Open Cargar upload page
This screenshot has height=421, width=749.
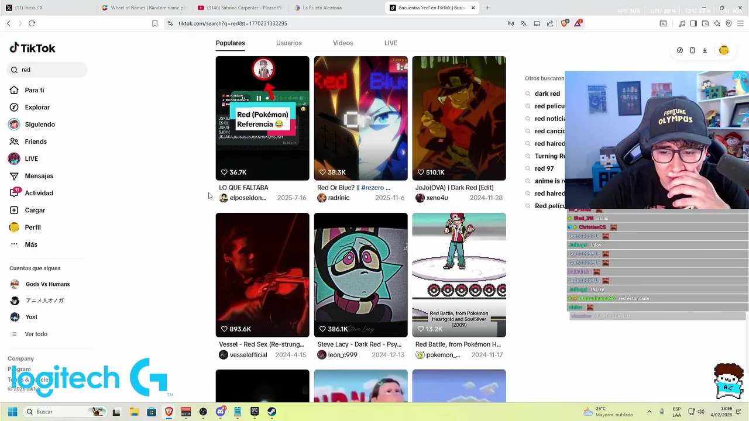coord(28,210)
